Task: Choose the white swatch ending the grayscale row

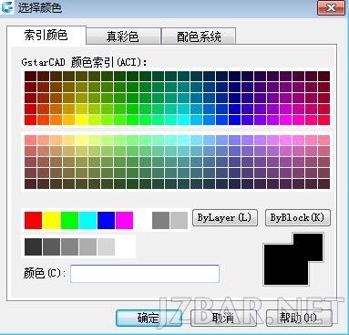Action: pos(124,246)
